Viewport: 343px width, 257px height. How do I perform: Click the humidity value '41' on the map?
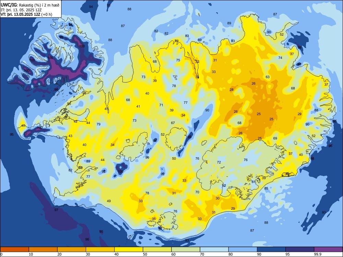tap(138, 107)
